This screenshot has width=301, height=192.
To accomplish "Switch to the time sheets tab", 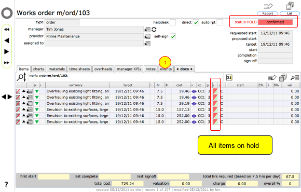I will click(x=79, y=69).
